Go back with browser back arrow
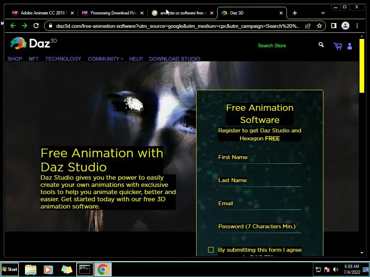Image resolution: width=370 pixels, height=277 pixels. coord(13,26)
